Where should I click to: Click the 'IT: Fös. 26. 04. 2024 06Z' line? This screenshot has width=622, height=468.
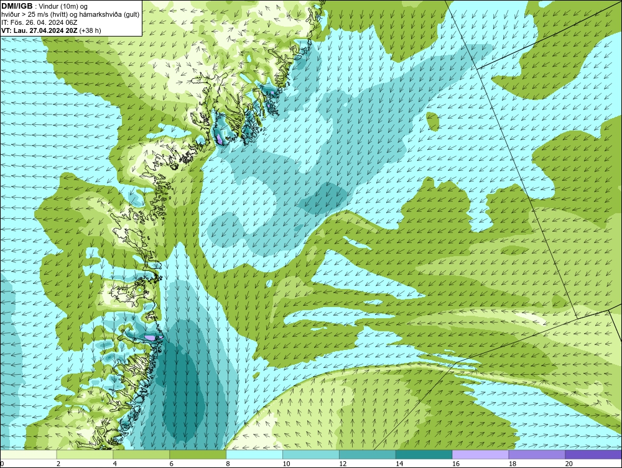pos(39,22)
